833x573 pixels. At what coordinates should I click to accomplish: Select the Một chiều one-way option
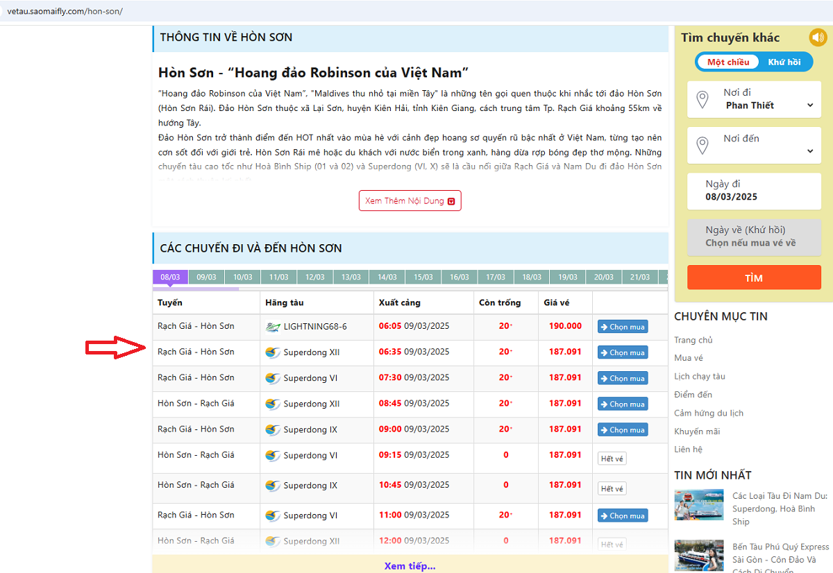click(728, 62)
